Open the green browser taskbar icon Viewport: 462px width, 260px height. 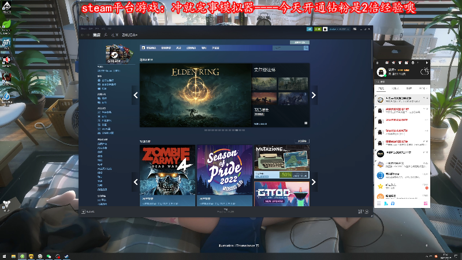click(x=22, y=257)
